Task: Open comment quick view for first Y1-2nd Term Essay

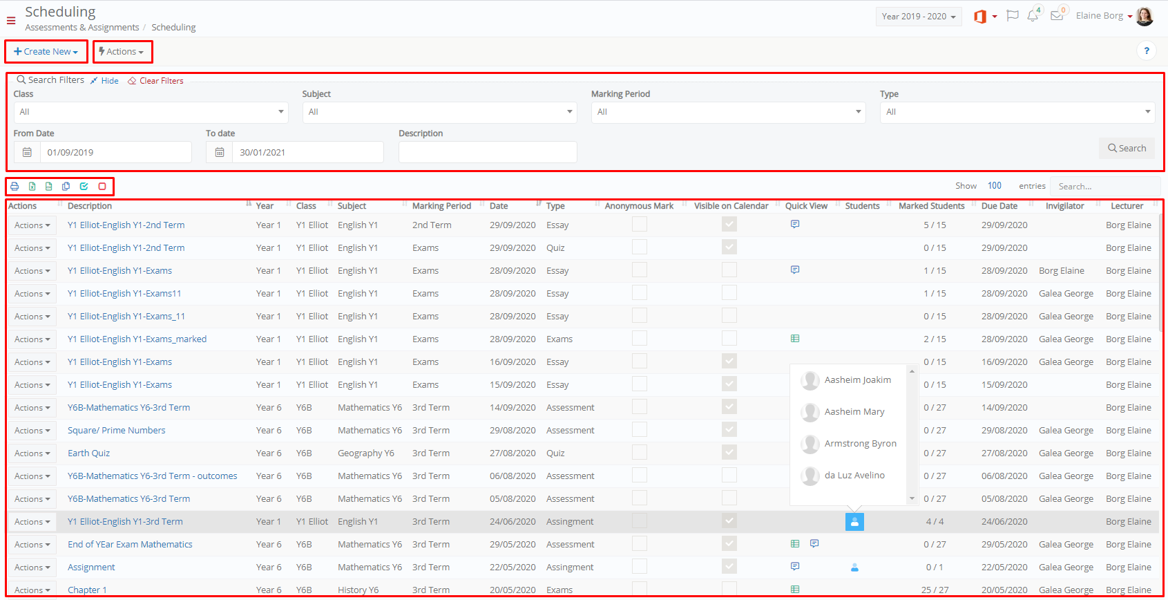Action: coord(795,224)
